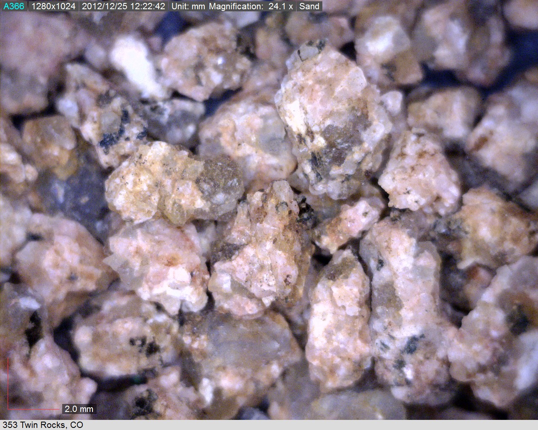Click the 353 Twin Rocks, CO caption
Image resolution: width=538 pixels, height=430 pixels.
coord(43,425)
